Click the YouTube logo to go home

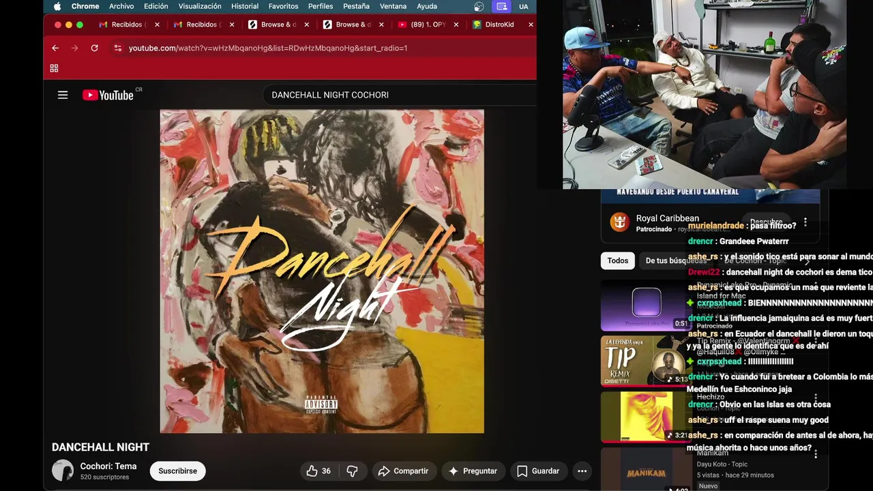tap(108, 95)
